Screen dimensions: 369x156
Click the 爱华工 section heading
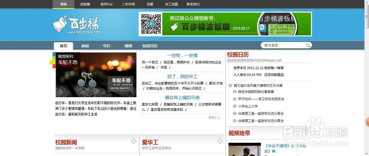click(150, 142)
